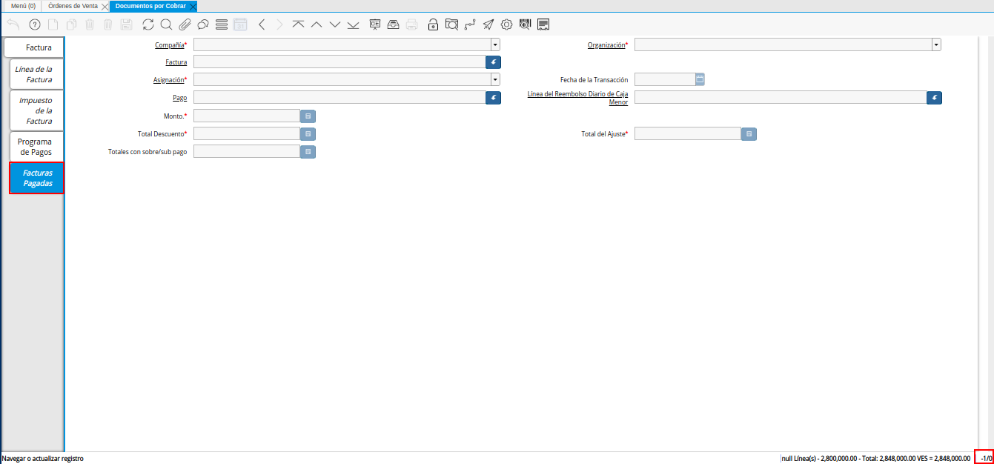This screenshot has width=994, height=464.
Task: Click status text 'Navegar o actualizar registro'
Action: pyautogui.click(x=43, y=459)
